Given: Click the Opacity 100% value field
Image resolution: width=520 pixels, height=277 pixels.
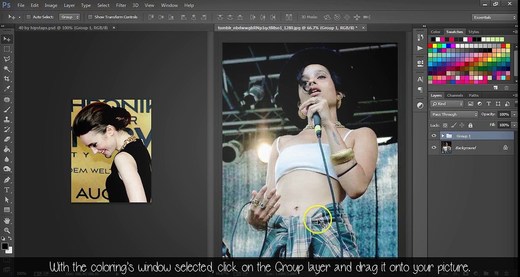Looking at the screenshot, I should click(x=504, y=114).
